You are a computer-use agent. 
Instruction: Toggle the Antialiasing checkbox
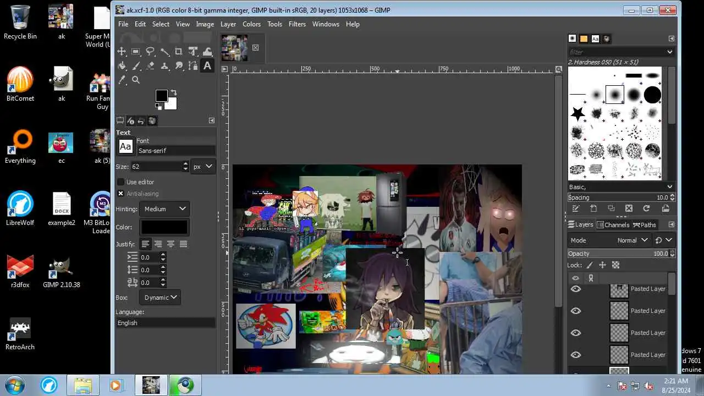121,194
